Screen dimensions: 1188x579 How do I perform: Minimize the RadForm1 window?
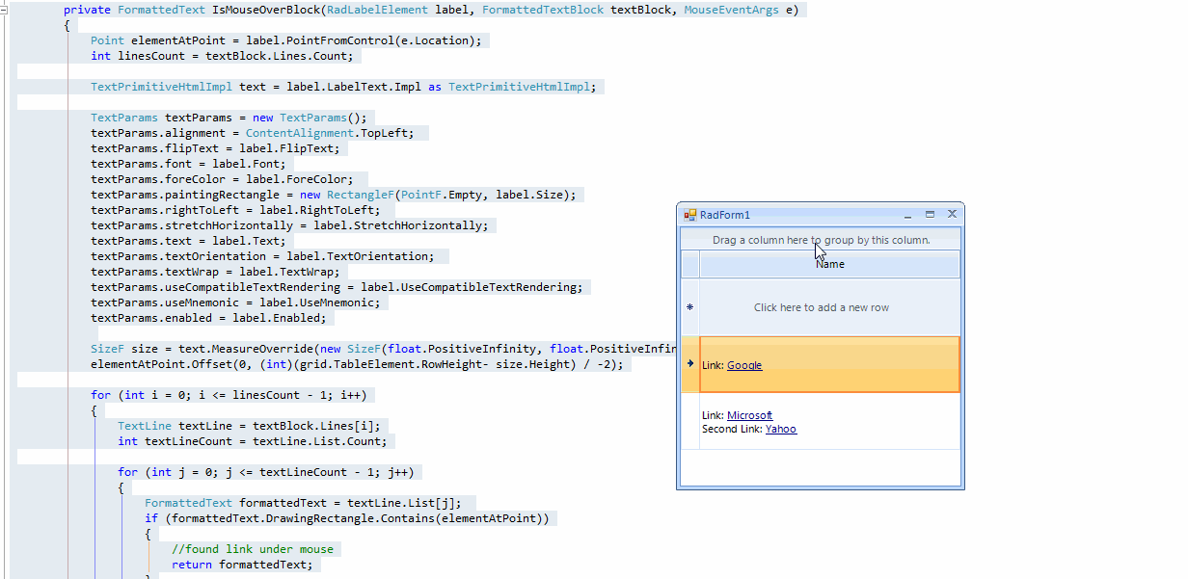(908, 215)
